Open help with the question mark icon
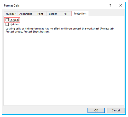Screen dimensions: 128x117 (x=110, y=5)
